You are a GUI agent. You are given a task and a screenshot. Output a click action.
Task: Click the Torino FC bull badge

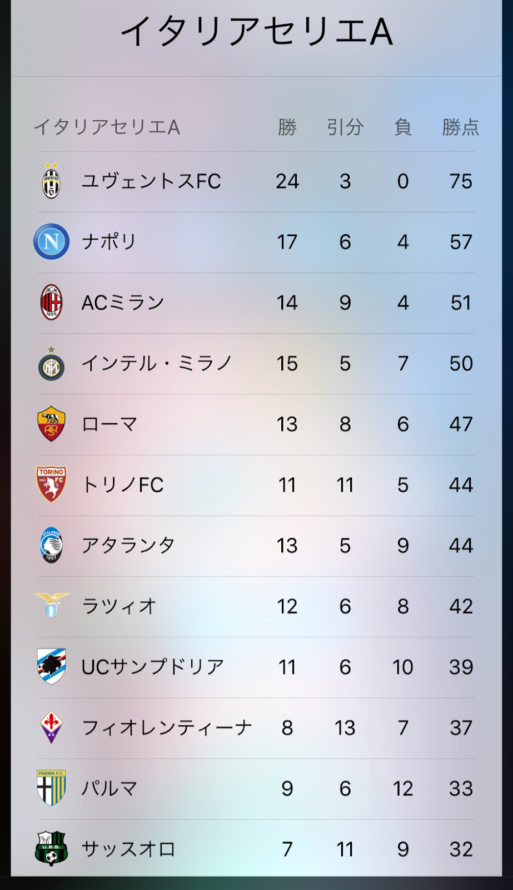[51, 484]
